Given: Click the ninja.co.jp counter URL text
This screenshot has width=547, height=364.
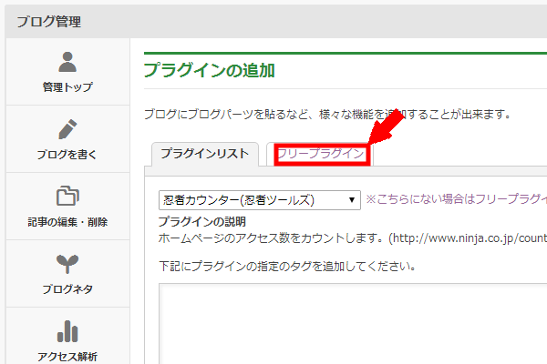Looking at the screenshot, I should point(470,238).
